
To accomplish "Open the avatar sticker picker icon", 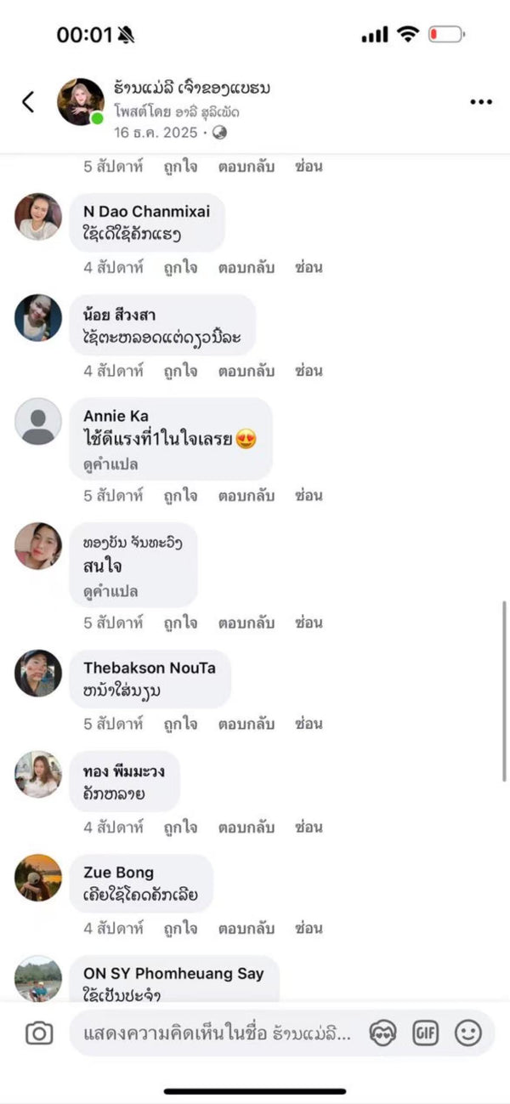I will pos(382,1033).
